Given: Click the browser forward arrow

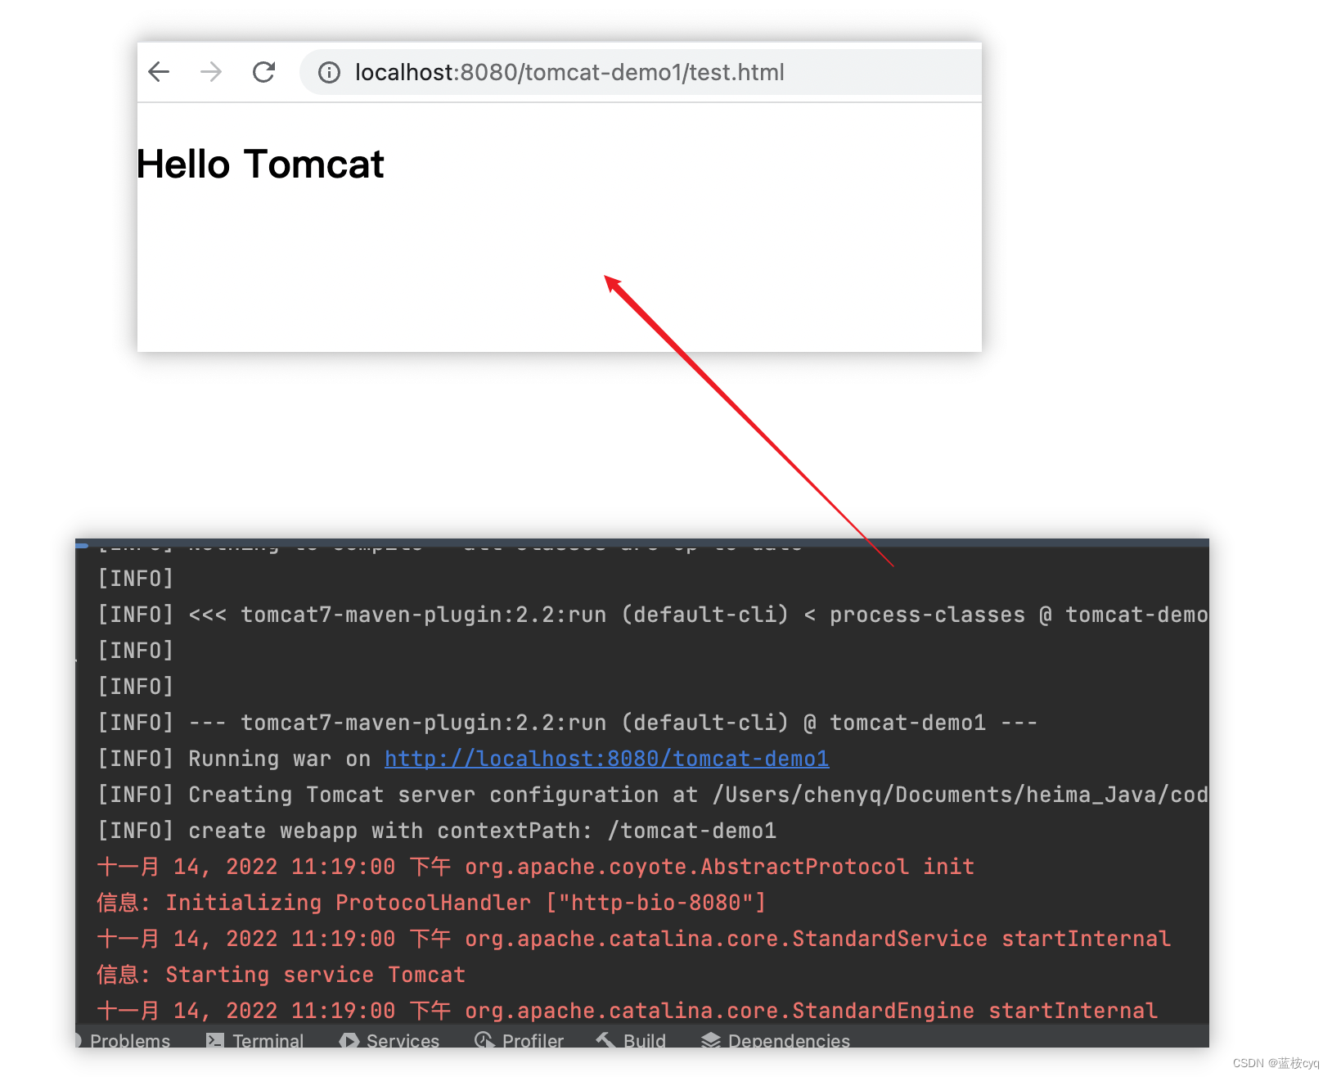Looking at the screenshot, I should click(x=211, y=72).
